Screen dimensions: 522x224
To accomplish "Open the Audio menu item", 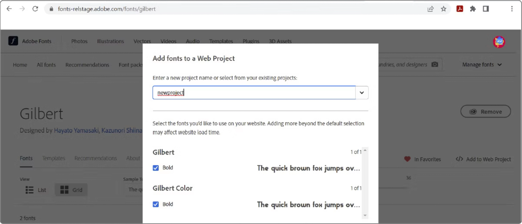I will (193, 41).
